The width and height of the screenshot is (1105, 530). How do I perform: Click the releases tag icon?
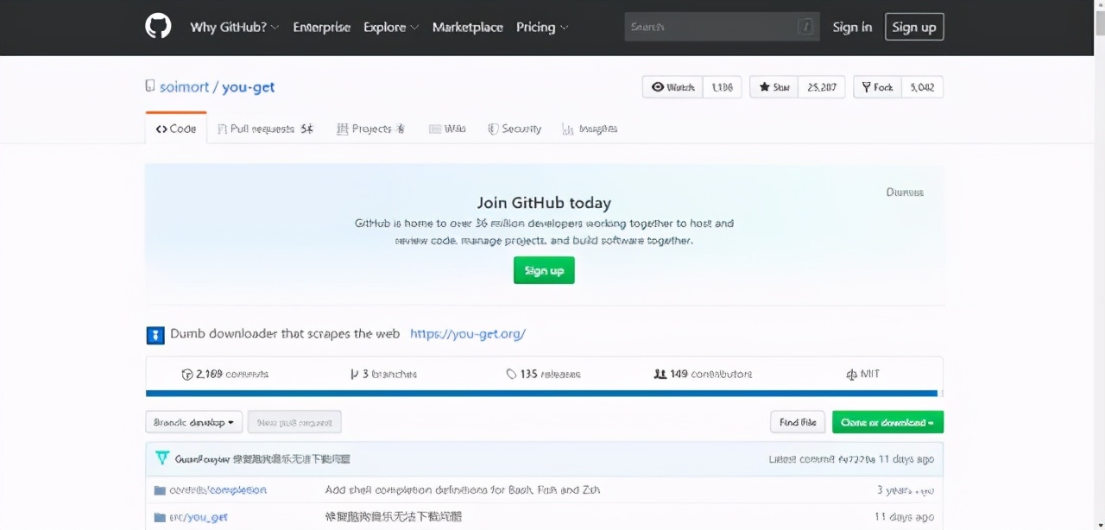click(511, 375)
